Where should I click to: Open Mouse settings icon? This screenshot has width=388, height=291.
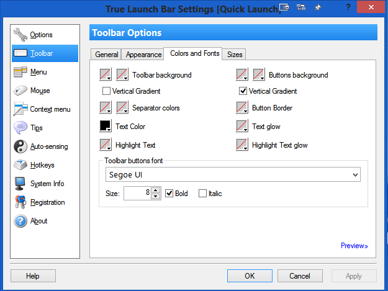click(x=20, y=91)
